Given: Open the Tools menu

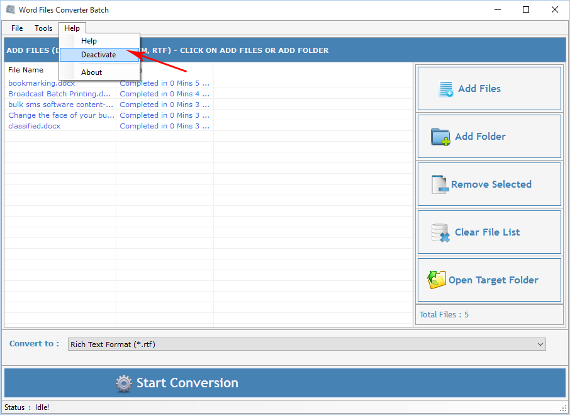Looking at the screenshot, I should [x=43, y=28].
